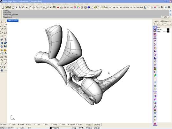Click the Cut scissors icon
The width and height of the screenshot is (172, 129).
tap(17, 7)
